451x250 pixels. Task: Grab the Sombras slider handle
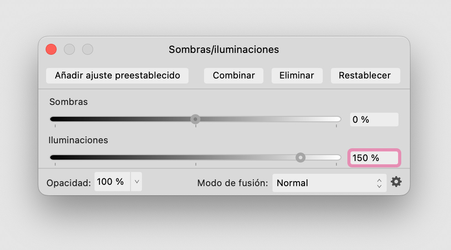(x=195, y=119)
